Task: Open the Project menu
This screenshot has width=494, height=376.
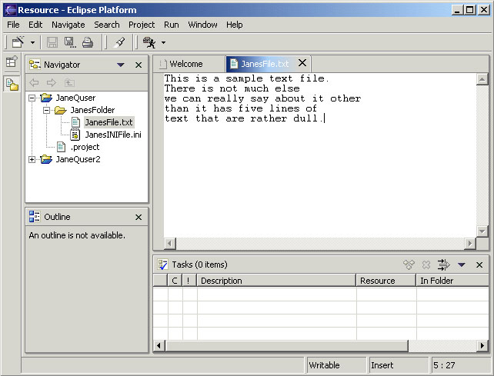Action: (142, 25)
